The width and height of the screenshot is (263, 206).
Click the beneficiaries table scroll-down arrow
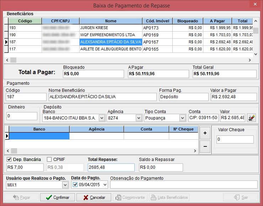pos(255,54)
